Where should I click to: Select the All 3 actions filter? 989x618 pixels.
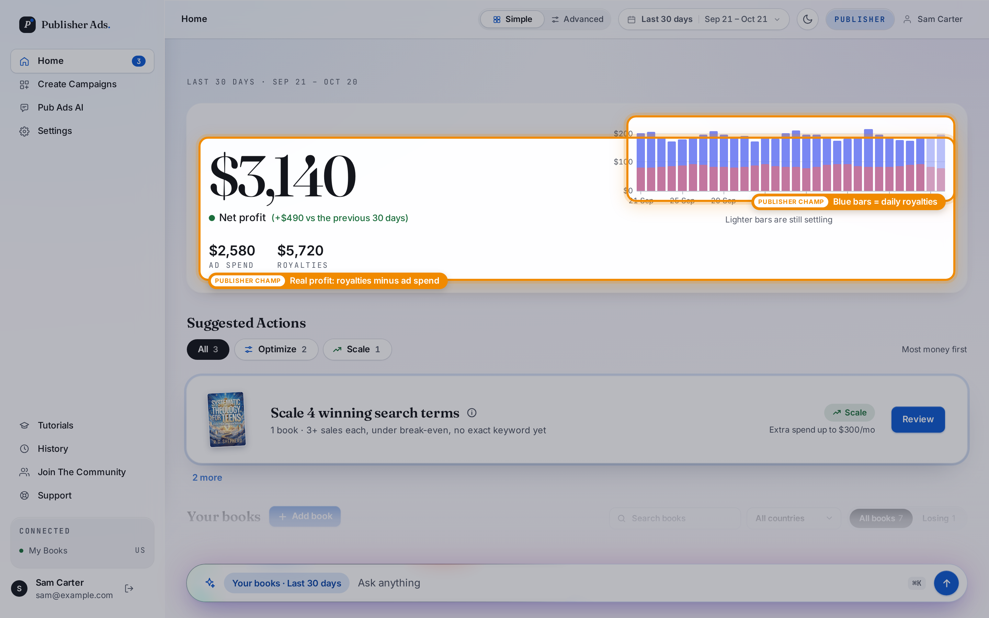click(208, 349)
